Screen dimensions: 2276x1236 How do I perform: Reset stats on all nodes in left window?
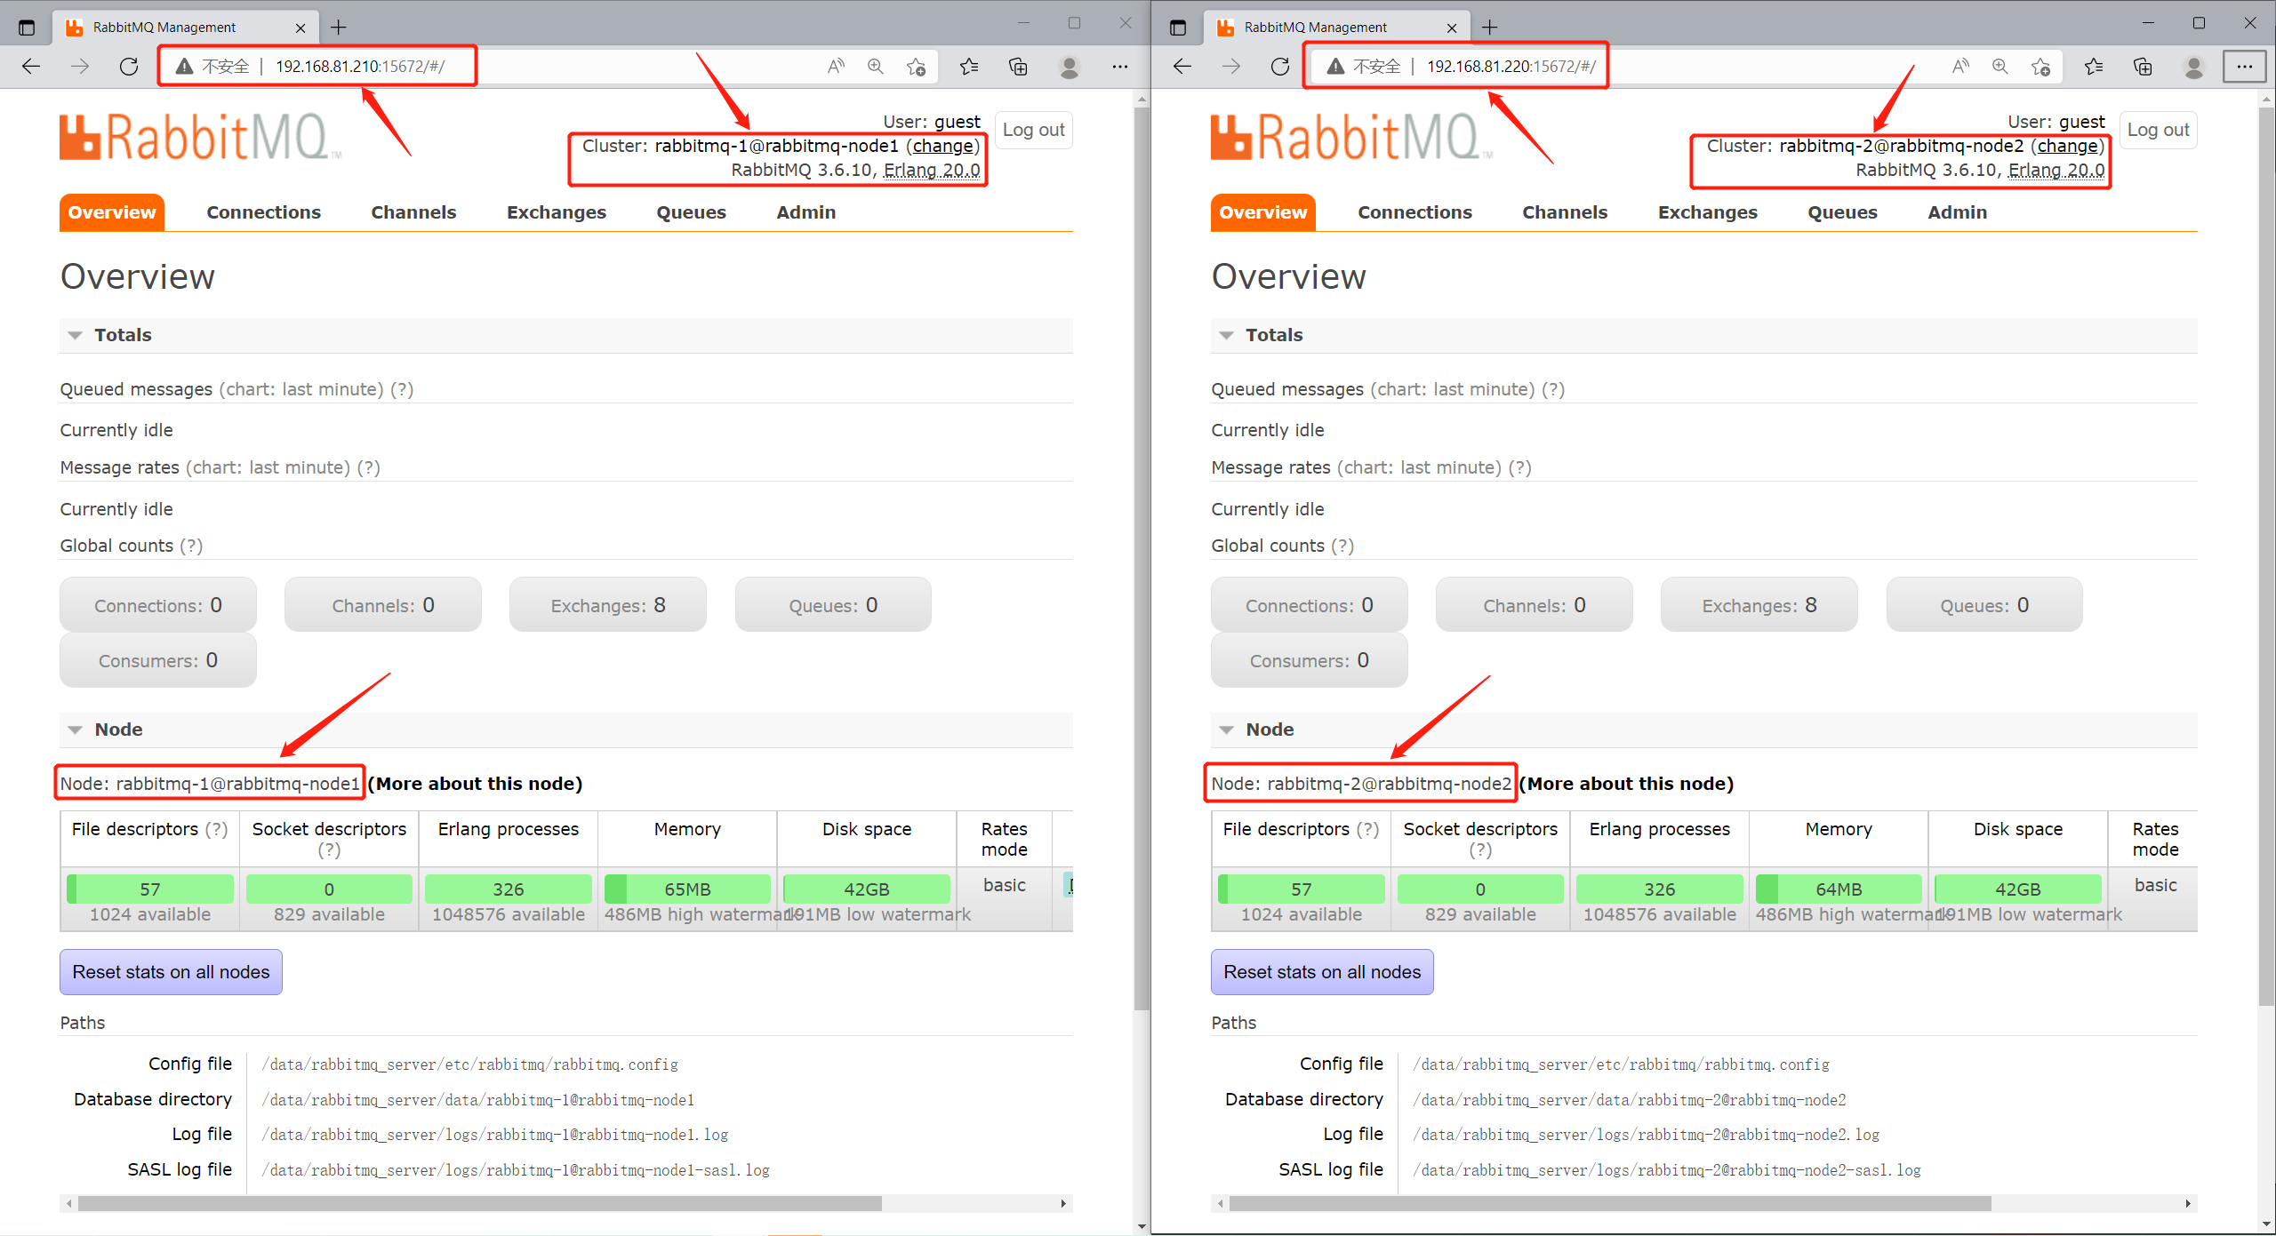(171, 972)
